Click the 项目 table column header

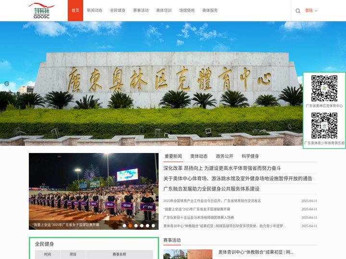click(x=73, y=254)
